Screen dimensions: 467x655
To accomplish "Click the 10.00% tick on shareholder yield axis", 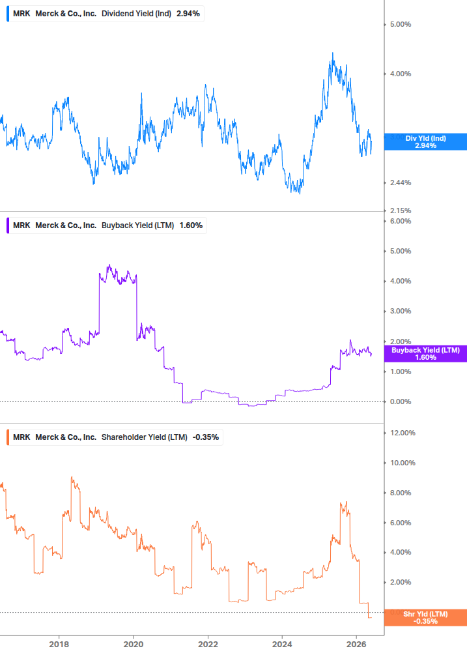I will pos(403,463).
